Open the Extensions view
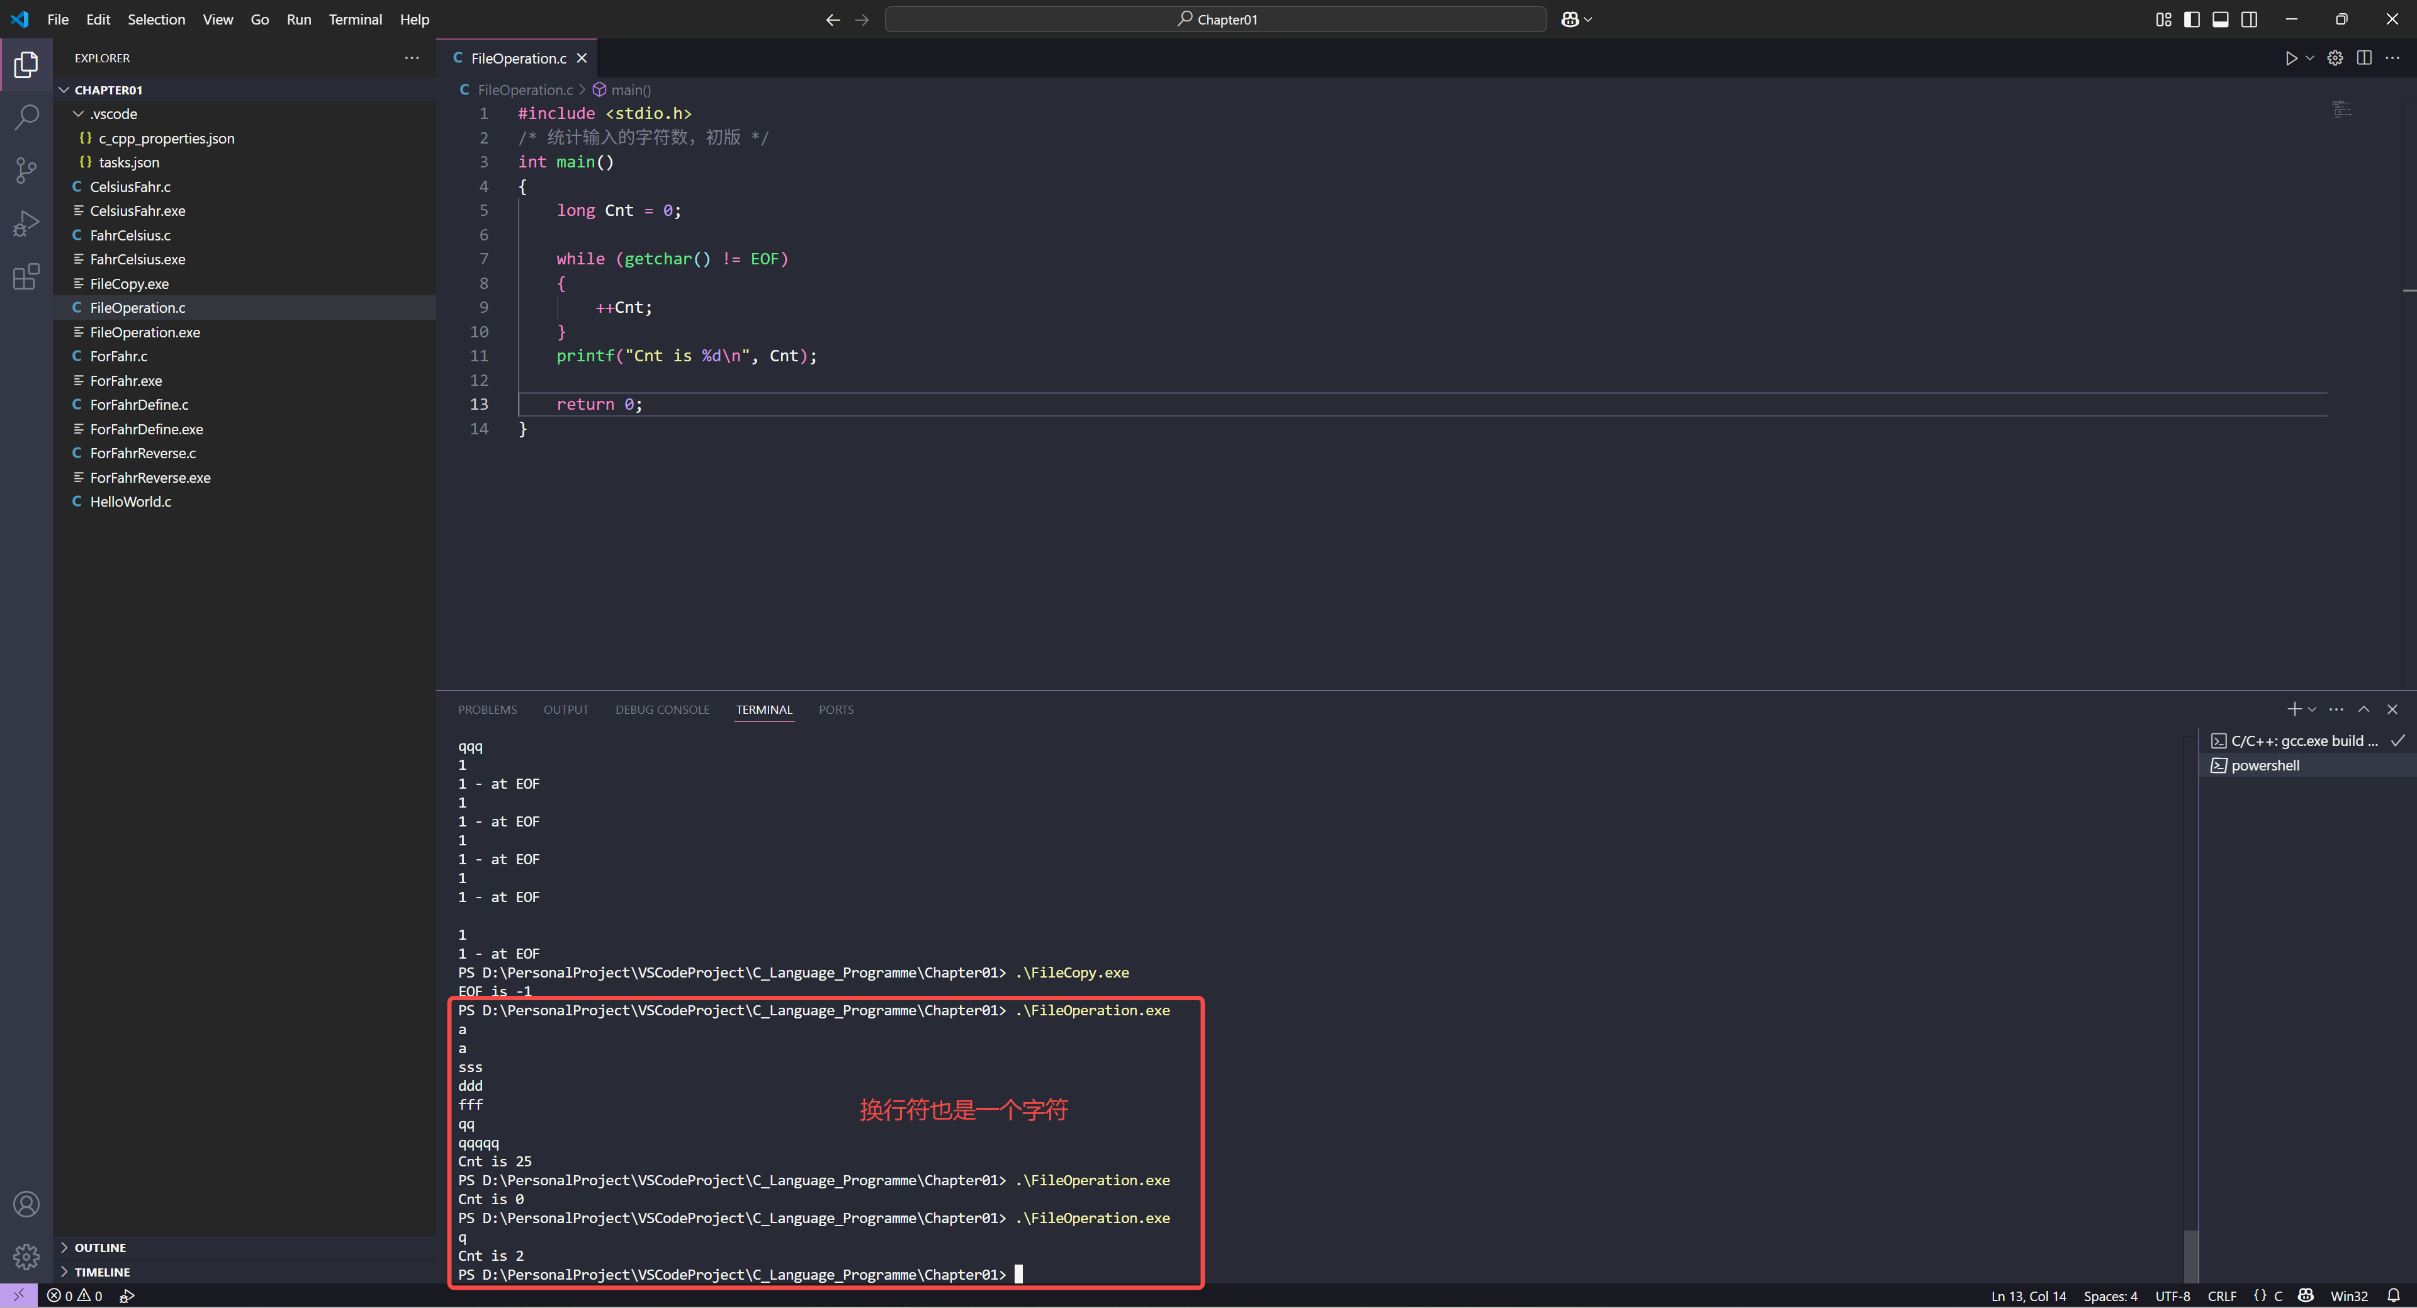Image resolution: width=2417 pixels, height=1308 pixels. pos(26,277)
